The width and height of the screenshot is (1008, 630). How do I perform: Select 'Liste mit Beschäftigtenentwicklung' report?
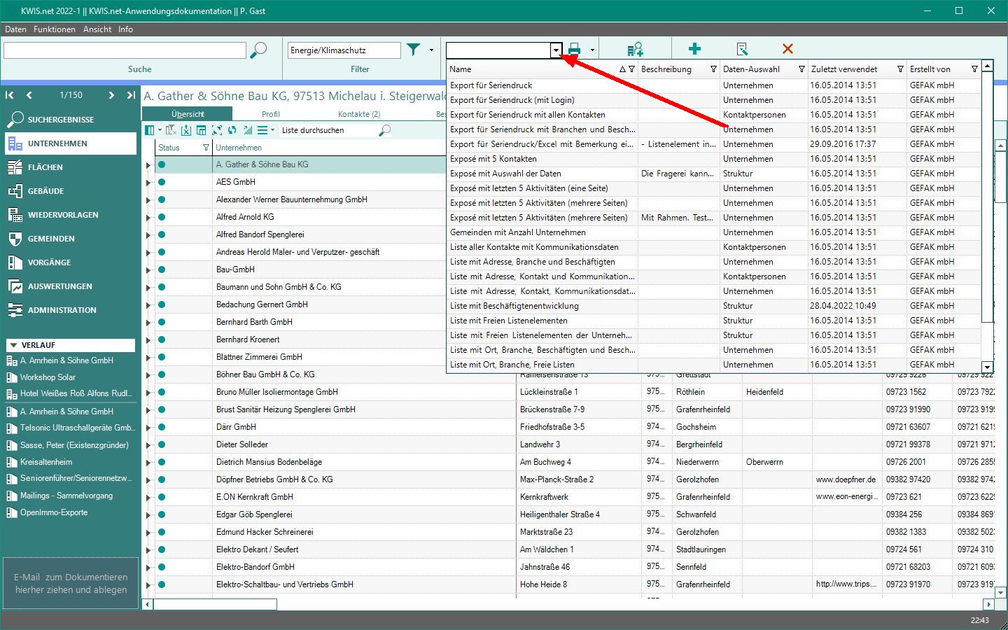(514, 306)
